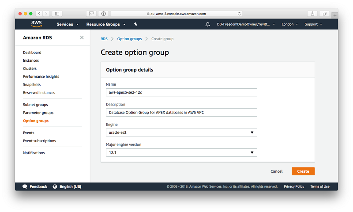Click the Safari share icon
This screenshot has width=353, height=212.
pyautogui.click(x=313, y=14)
